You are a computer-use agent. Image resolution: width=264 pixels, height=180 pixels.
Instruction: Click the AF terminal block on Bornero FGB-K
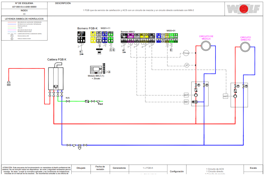(99, 37)
